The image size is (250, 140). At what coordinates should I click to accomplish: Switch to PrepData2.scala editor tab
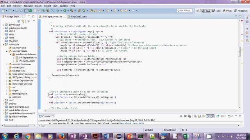[x=77, y=16]
